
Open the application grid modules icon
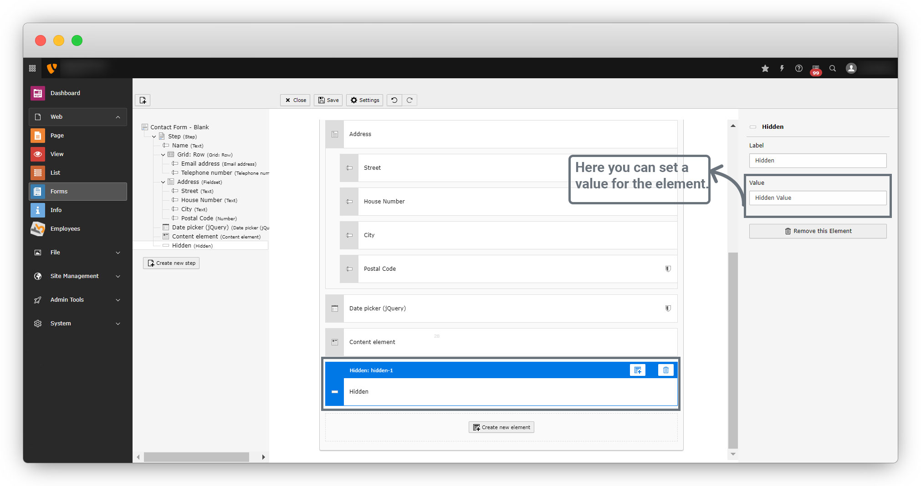pos(32,68)
